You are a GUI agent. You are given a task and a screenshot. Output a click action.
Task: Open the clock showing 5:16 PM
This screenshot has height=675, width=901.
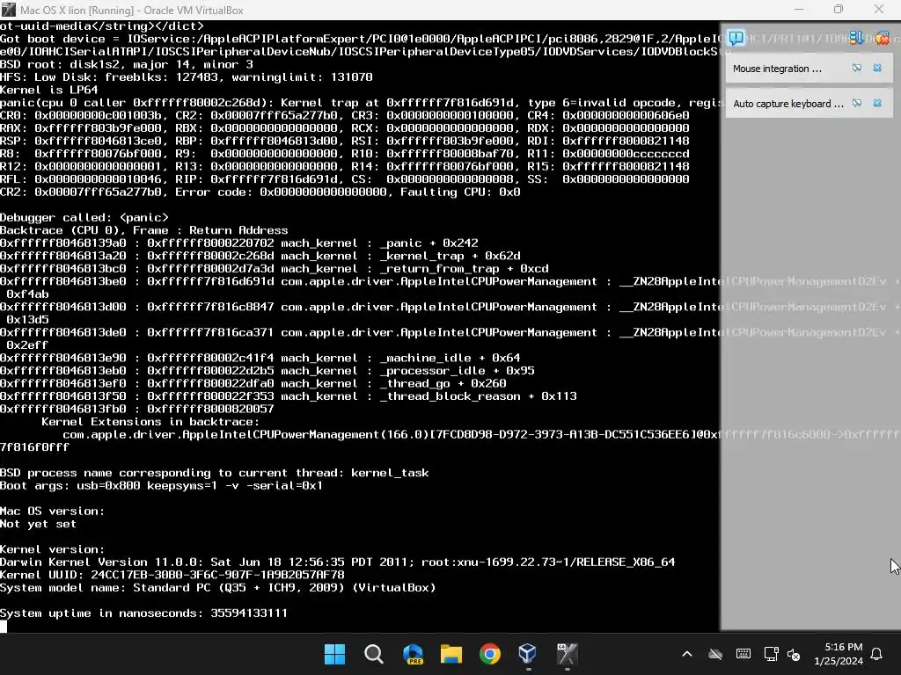(x=839, y=654)
